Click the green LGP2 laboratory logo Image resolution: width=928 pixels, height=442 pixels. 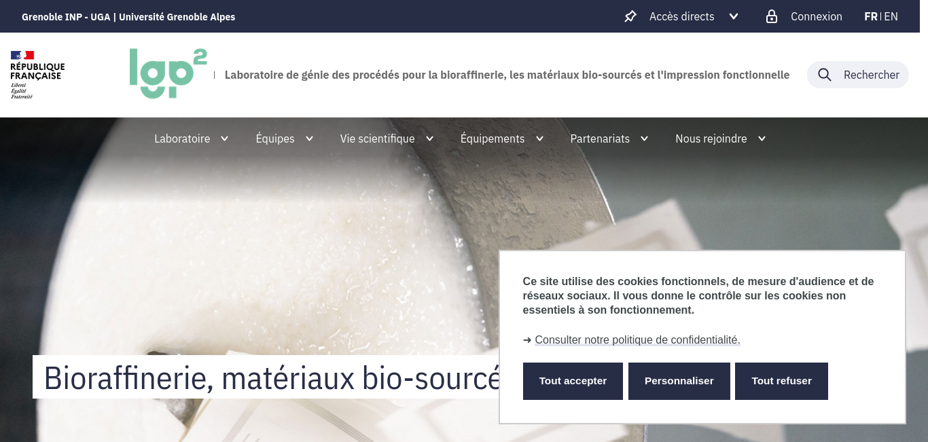coord(168,73)
